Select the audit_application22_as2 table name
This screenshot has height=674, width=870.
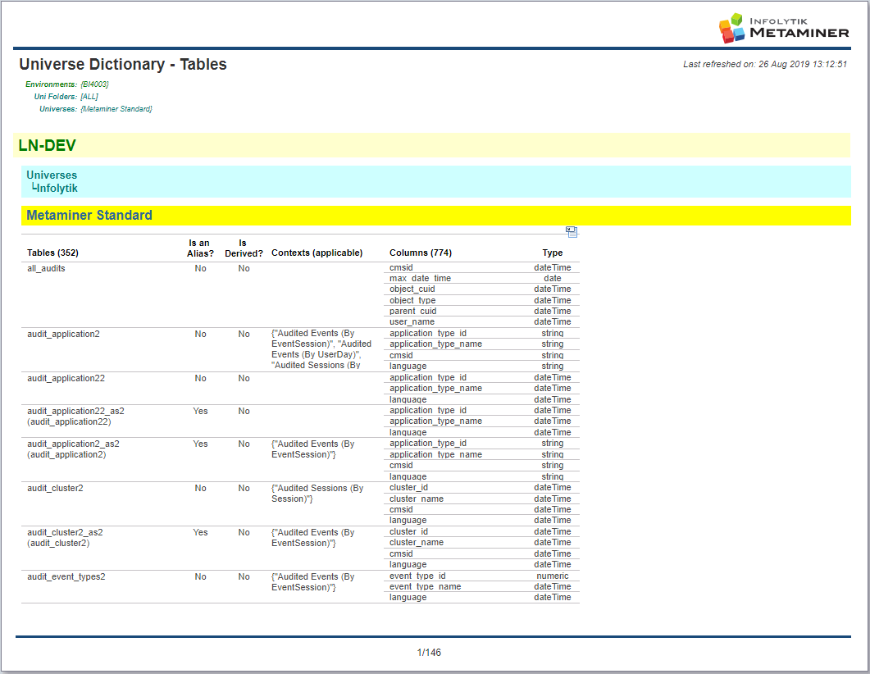click(x=75, y=411)
